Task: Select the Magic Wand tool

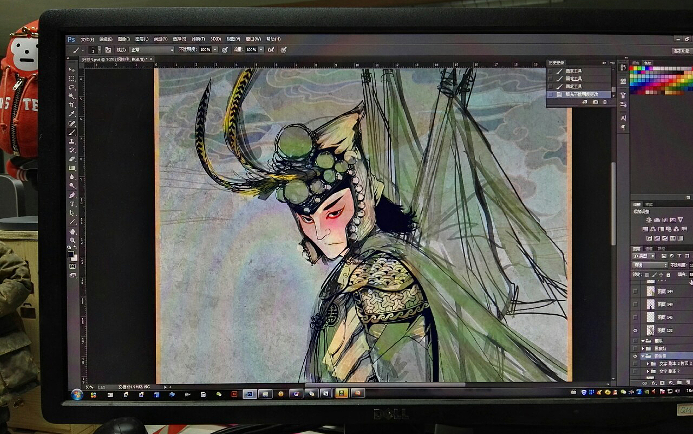Action: pyautogui.click(x=71, y=96)
